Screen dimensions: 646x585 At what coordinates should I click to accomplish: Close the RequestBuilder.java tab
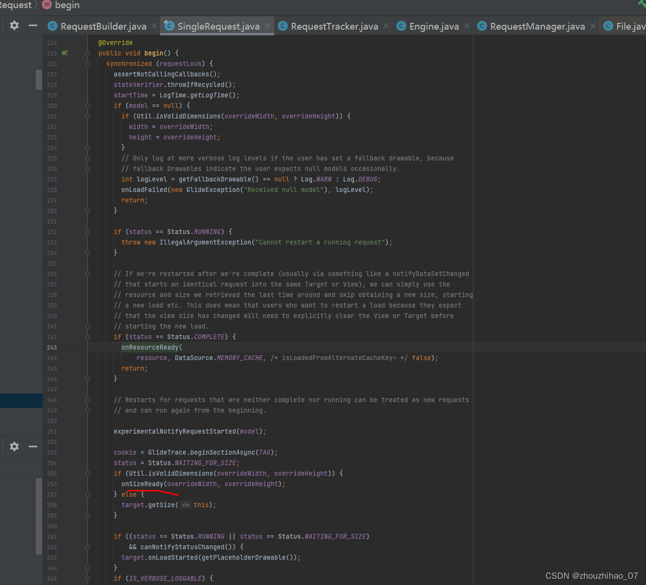point(154,26)
